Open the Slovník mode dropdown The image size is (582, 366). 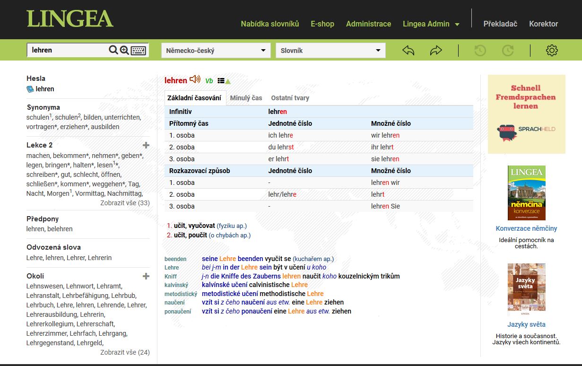click(330, 51)
